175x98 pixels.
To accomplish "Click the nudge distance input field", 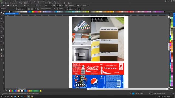I will point(61,9).
